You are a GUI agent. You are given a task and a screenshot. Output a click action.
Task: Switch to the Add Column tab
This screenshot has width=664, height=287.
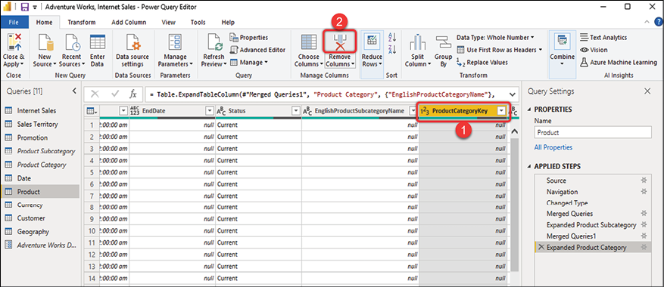(x=129, y=22)
